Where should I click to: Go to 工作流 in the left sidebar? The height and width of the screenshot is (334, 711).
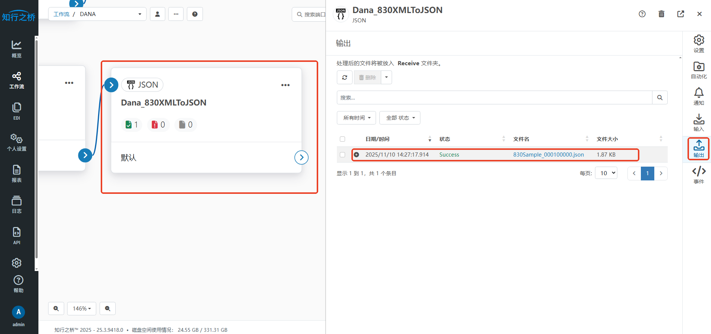[16, 80]
